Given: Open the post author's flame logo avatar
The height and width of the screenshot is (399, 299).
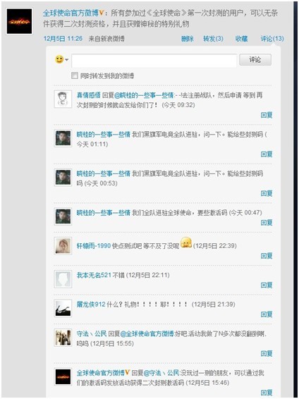Looking at the screenshot, I should (x=19, y=21).
